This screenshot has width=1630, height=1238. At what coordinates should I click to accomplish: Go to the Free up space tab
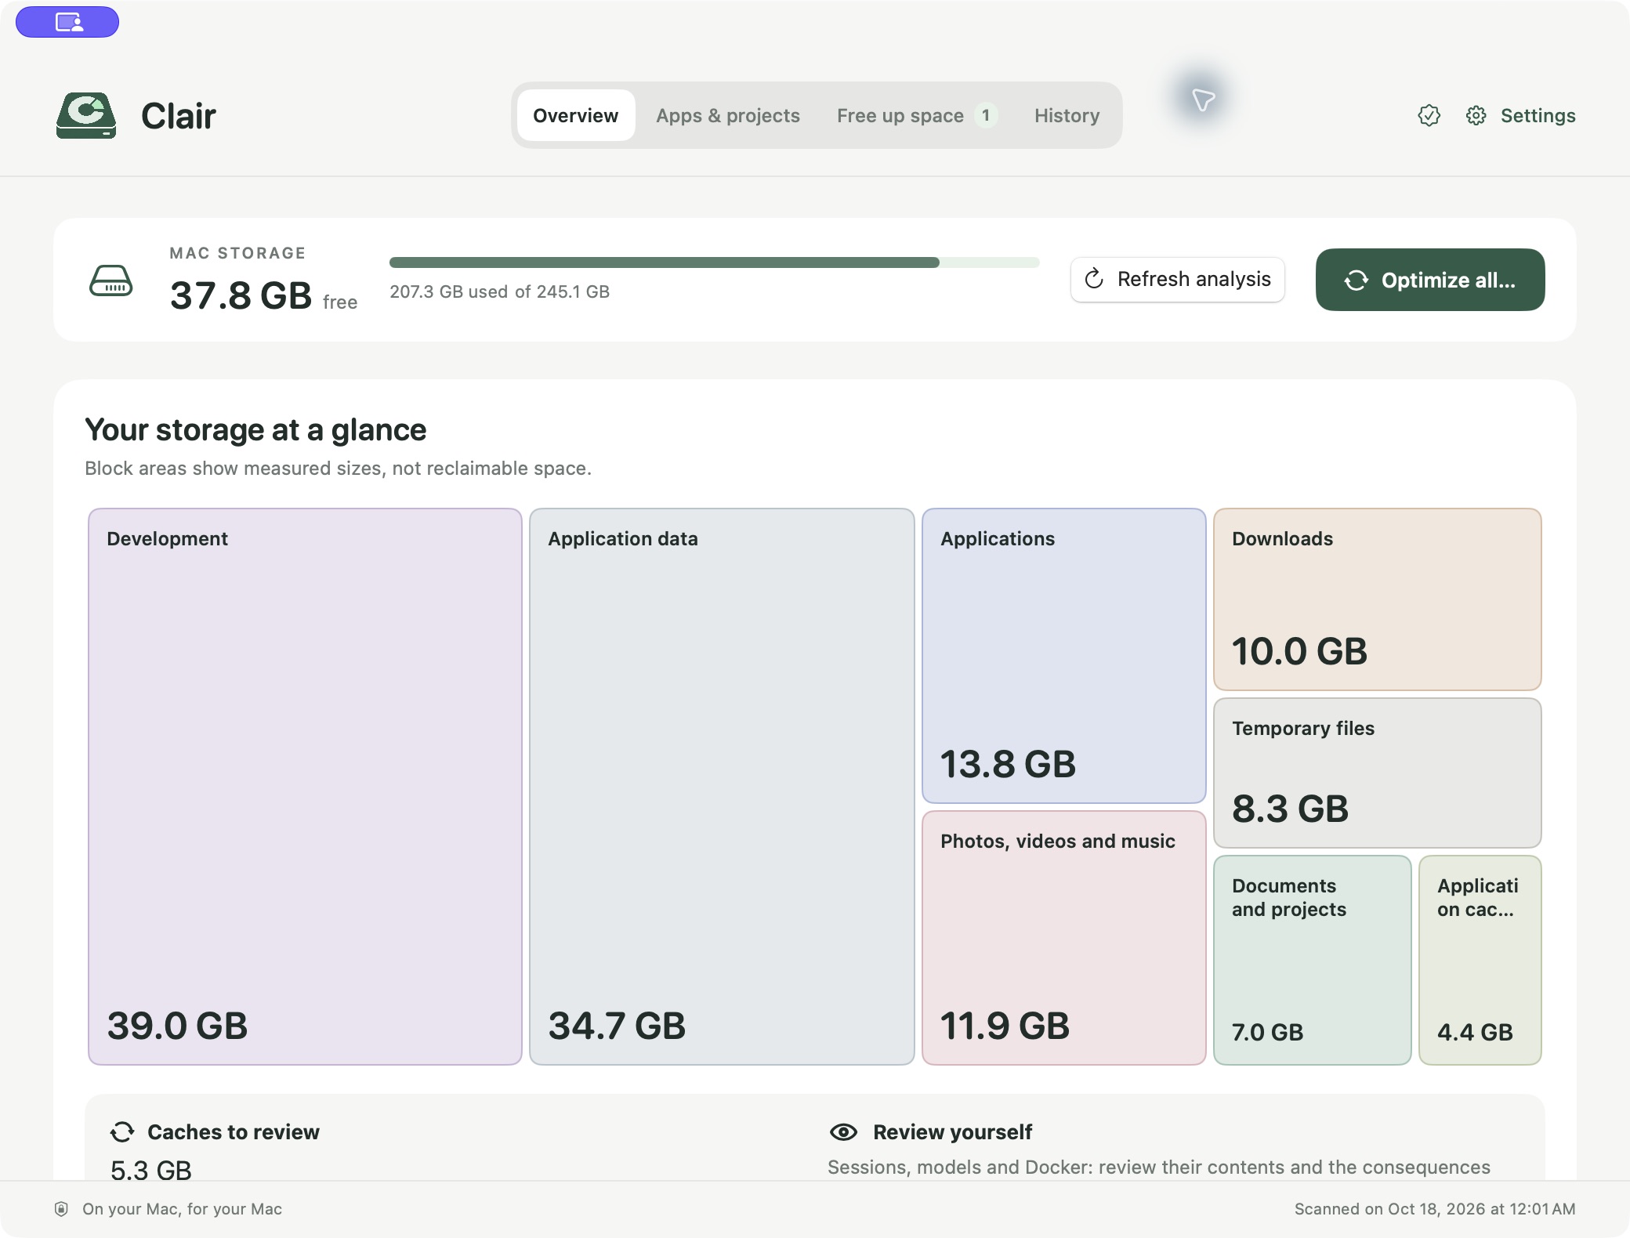pos(917,116)
